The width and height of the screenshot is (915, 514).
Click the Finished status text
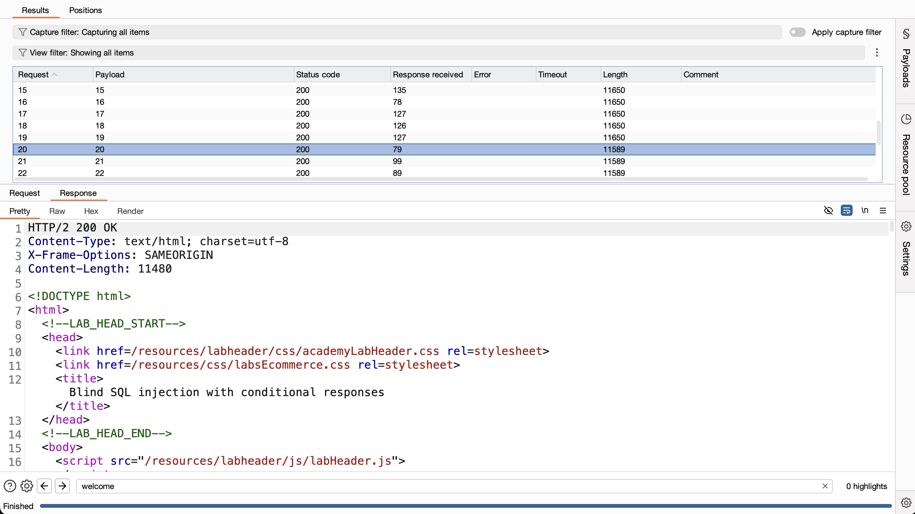18,506
